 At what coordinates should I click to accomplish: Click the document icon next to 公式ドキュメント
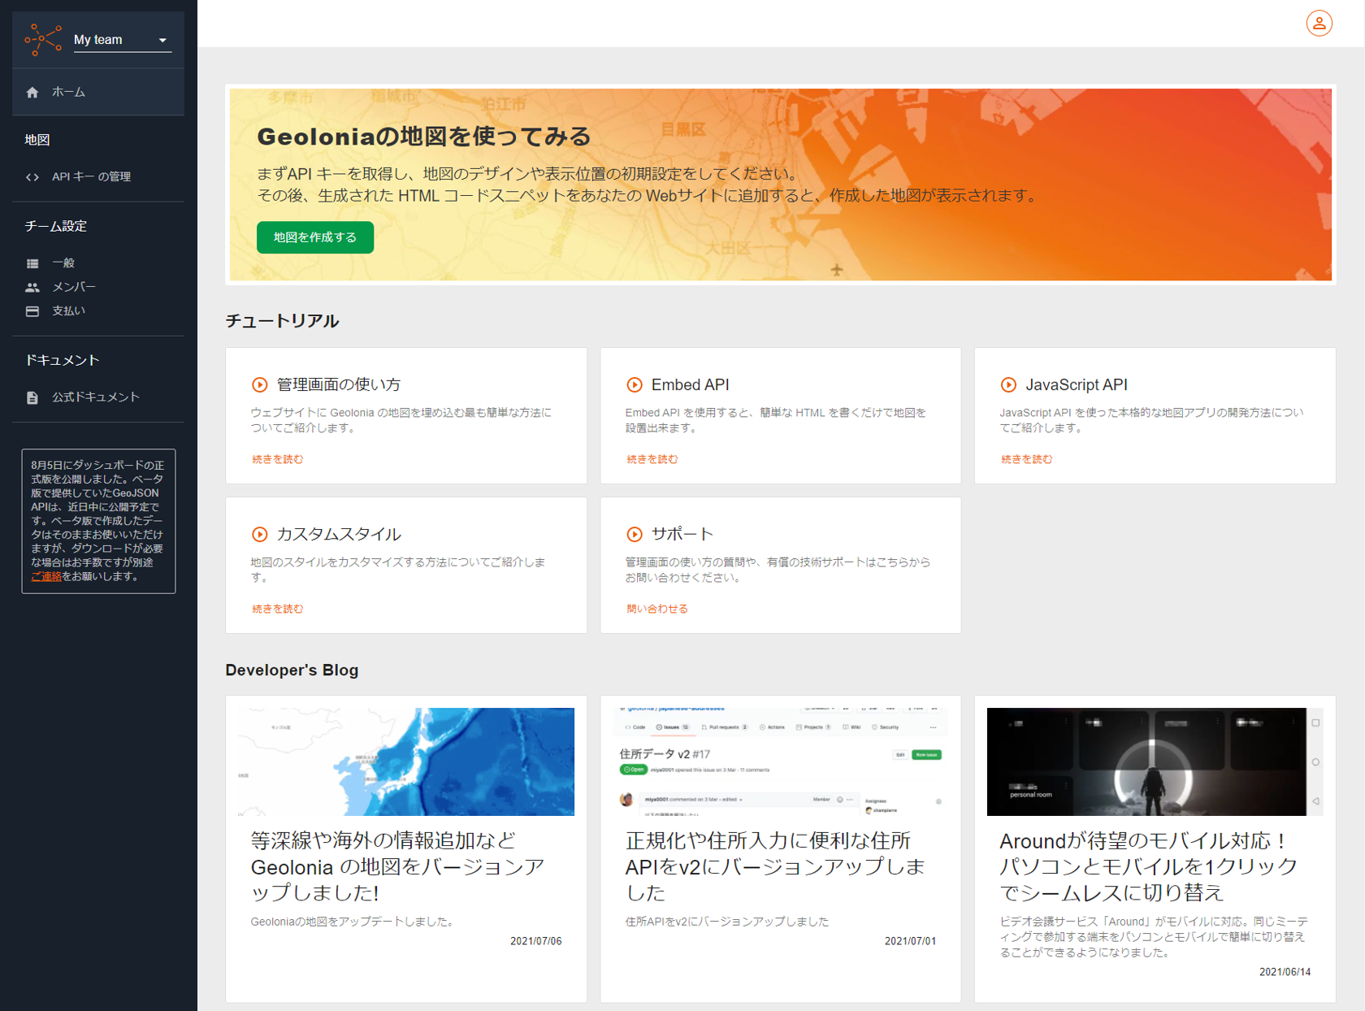[x=32, y=397]
